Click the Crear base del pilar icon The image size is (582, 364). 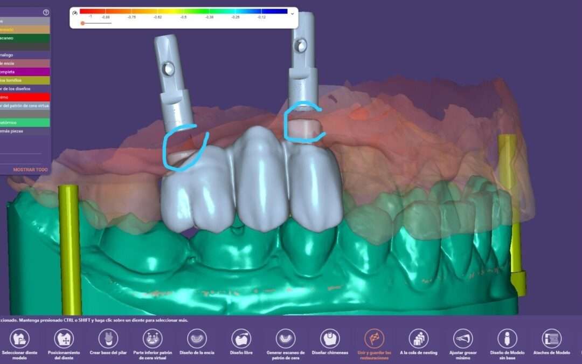tap(108, 342)
